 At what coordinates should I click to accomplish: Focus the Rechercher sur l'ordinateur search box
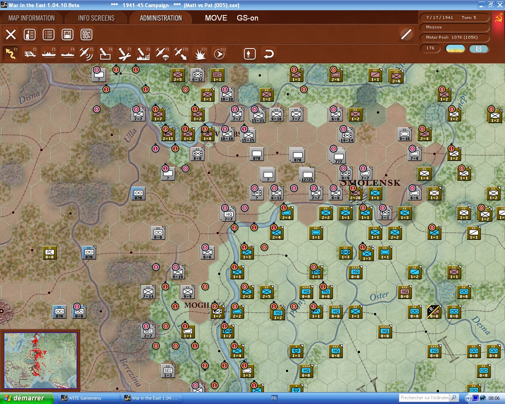pyautogui.click(x=425, y=398)
